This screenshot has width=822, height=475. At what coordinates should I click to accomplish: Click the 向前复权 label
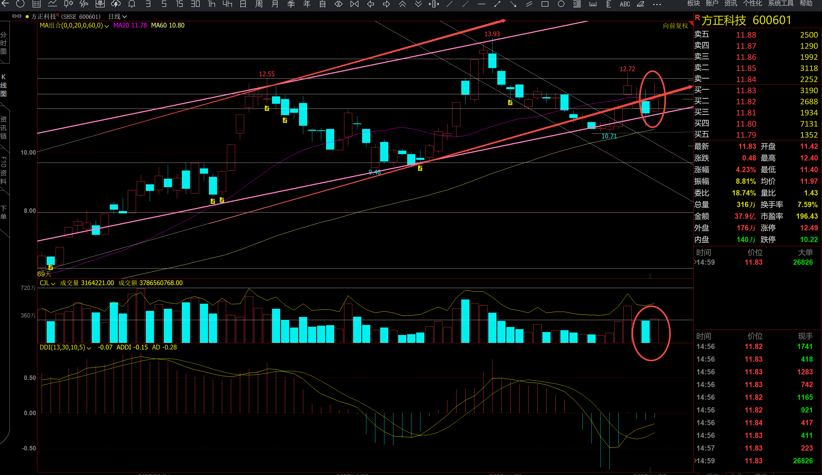675,26
